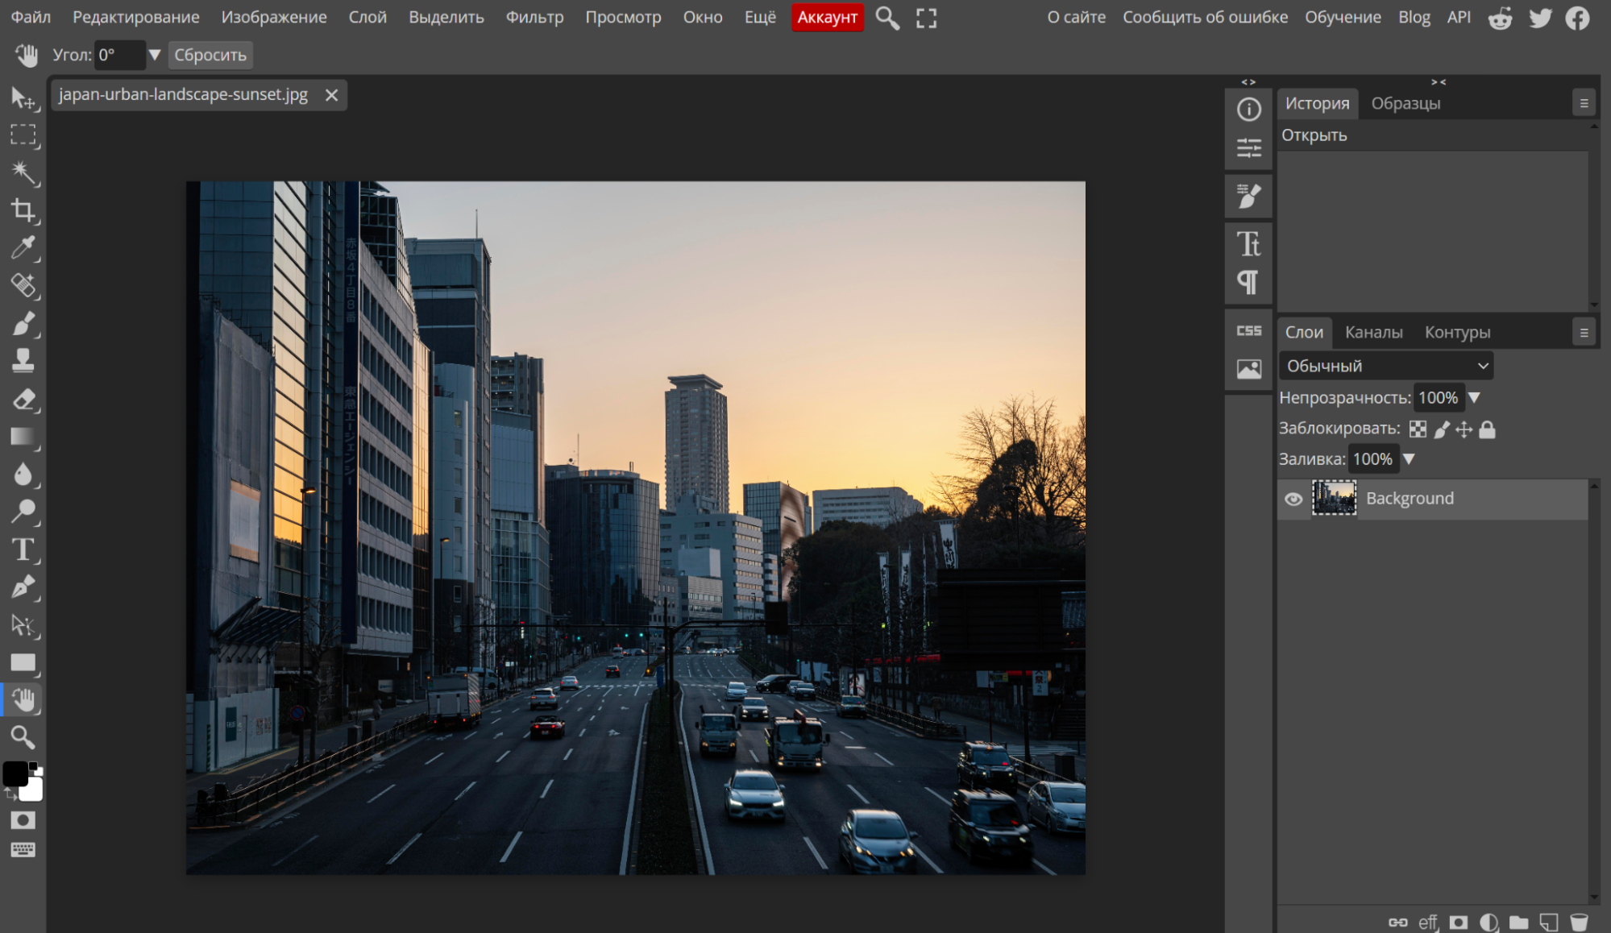
Task: Select the Magic Wand tool
Action: [23, 172]
